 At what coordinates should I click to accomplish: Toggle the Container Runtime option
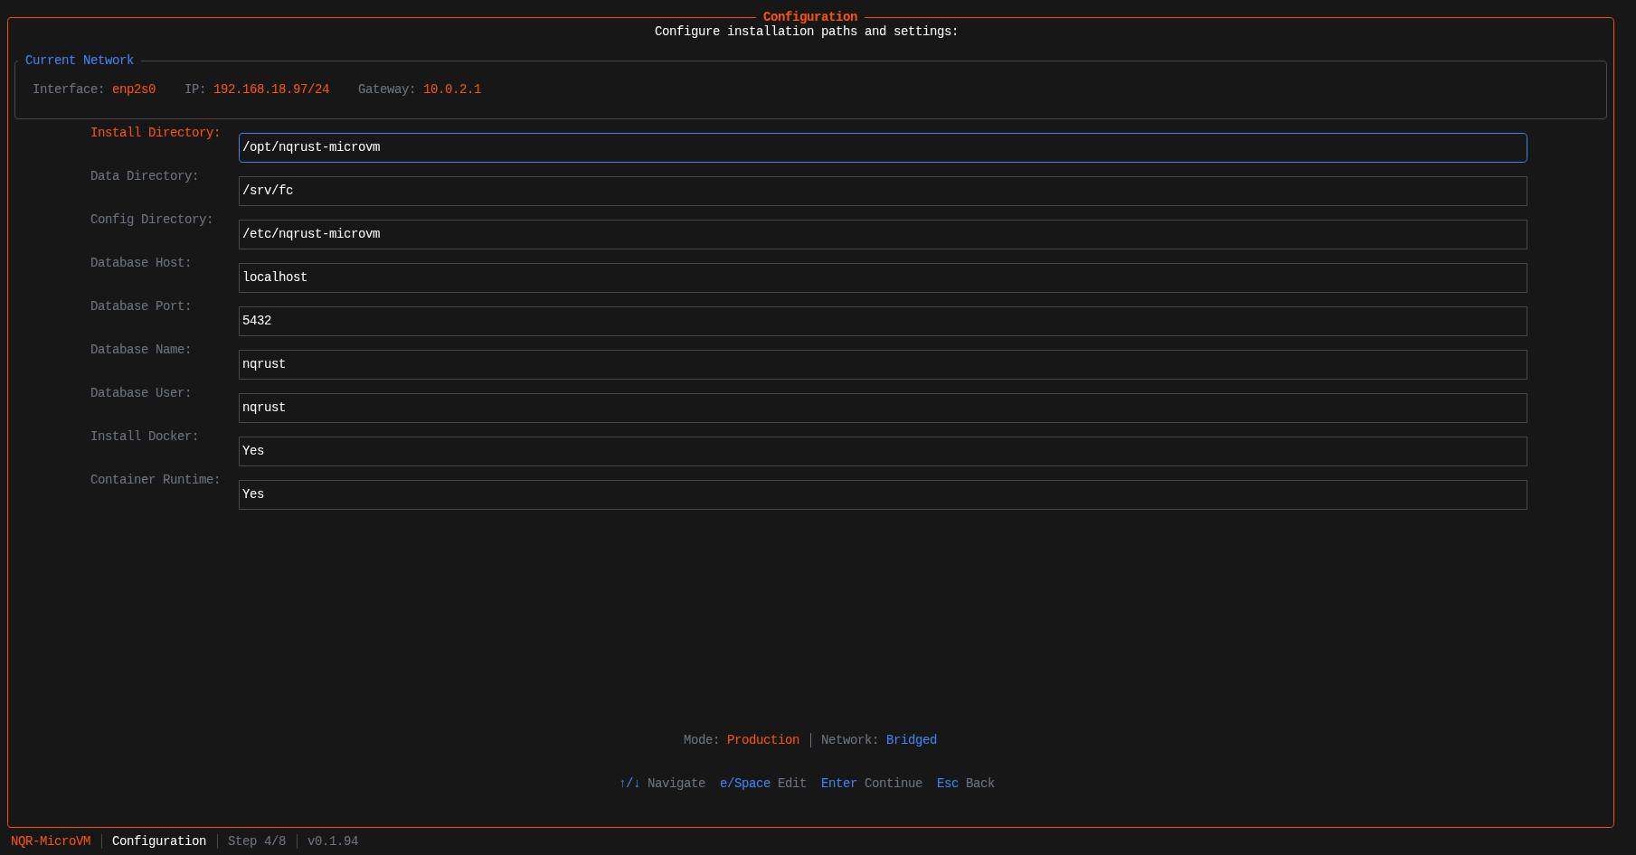tap(882, 494)
